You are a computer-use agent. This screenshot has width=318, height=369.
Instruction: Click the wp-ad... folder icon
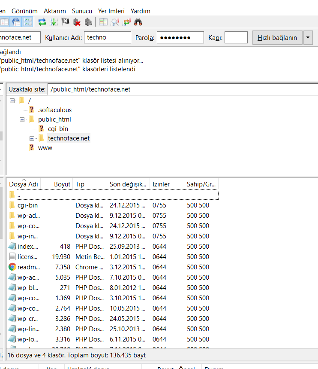(x=12, y=215)
